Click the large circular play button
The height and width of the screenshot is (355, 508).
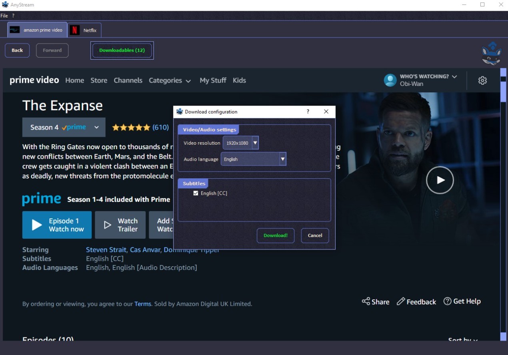[x=440, y=180]
